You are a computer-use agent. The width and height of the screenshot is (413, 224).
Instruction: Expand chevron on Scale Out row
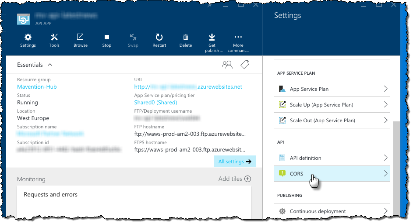(x=385, y=120)
